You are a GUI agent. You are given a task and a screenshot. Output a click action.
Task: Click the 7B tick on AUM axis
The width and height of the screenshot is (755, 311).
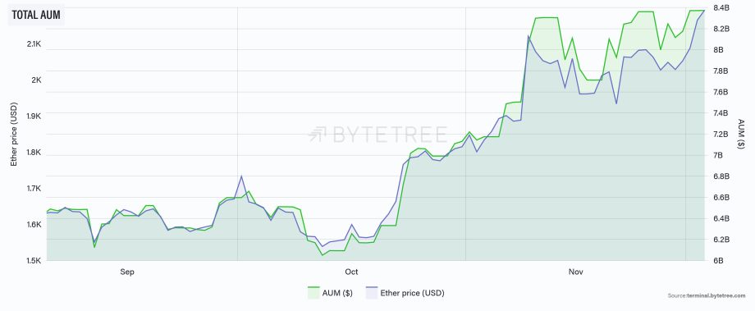pos(719,156)
